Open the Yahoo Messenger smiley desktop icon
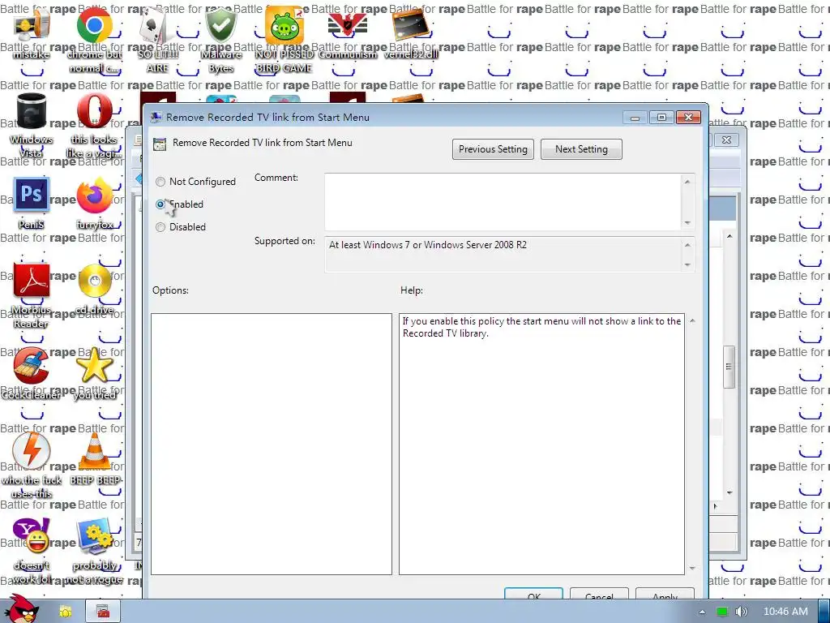 [32, 536]
